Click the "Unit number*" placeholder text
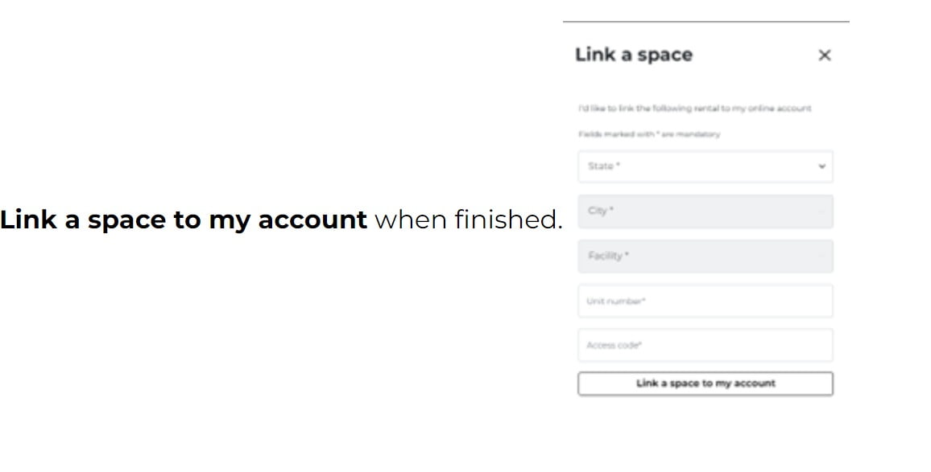 coord(615,302)
